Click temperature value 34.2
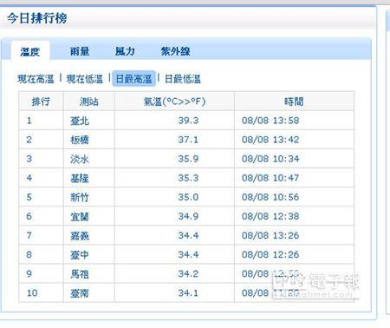Image resolution: width=390 pixels, height=328 pixels. [x=188, y=273]
